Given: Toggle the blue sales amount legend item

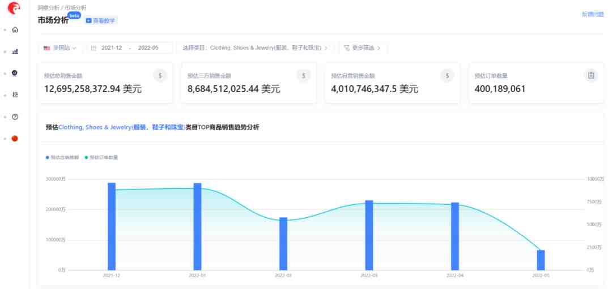Looking at the screenshot, I should click(x=62, y=158).
